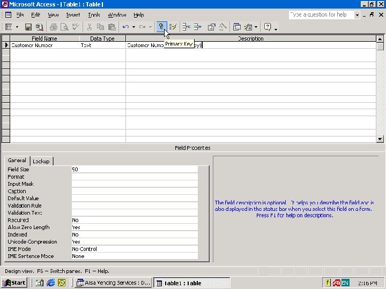
Task: Open the View button dropdown arrow
Action: [x=17, y=27]
